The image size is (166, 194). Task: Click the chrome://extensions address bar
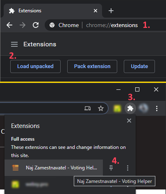tap(105, 25)
